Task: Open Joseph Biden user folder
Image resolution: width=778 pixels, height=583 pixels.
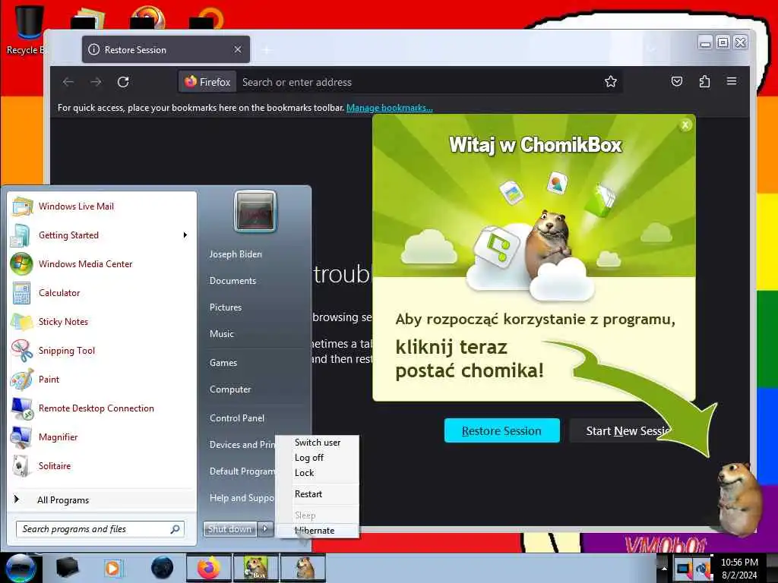Action: tap(236, 254)
